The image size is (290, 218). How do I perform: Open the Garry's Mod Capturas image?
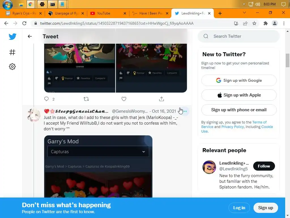pyautogui.click(x=98, y=166)
